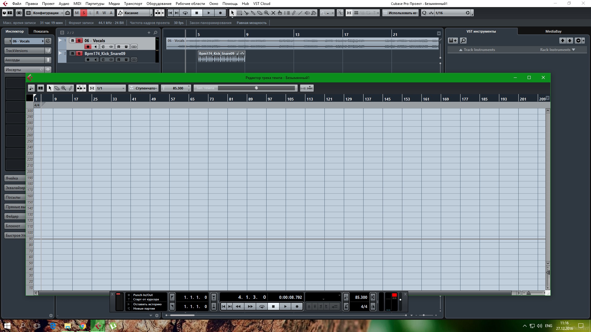Image resolution: width=591 pixels, height=332 pixels.
Task: Select the Zoom tool in tempo editor
Action: [64, 88]
